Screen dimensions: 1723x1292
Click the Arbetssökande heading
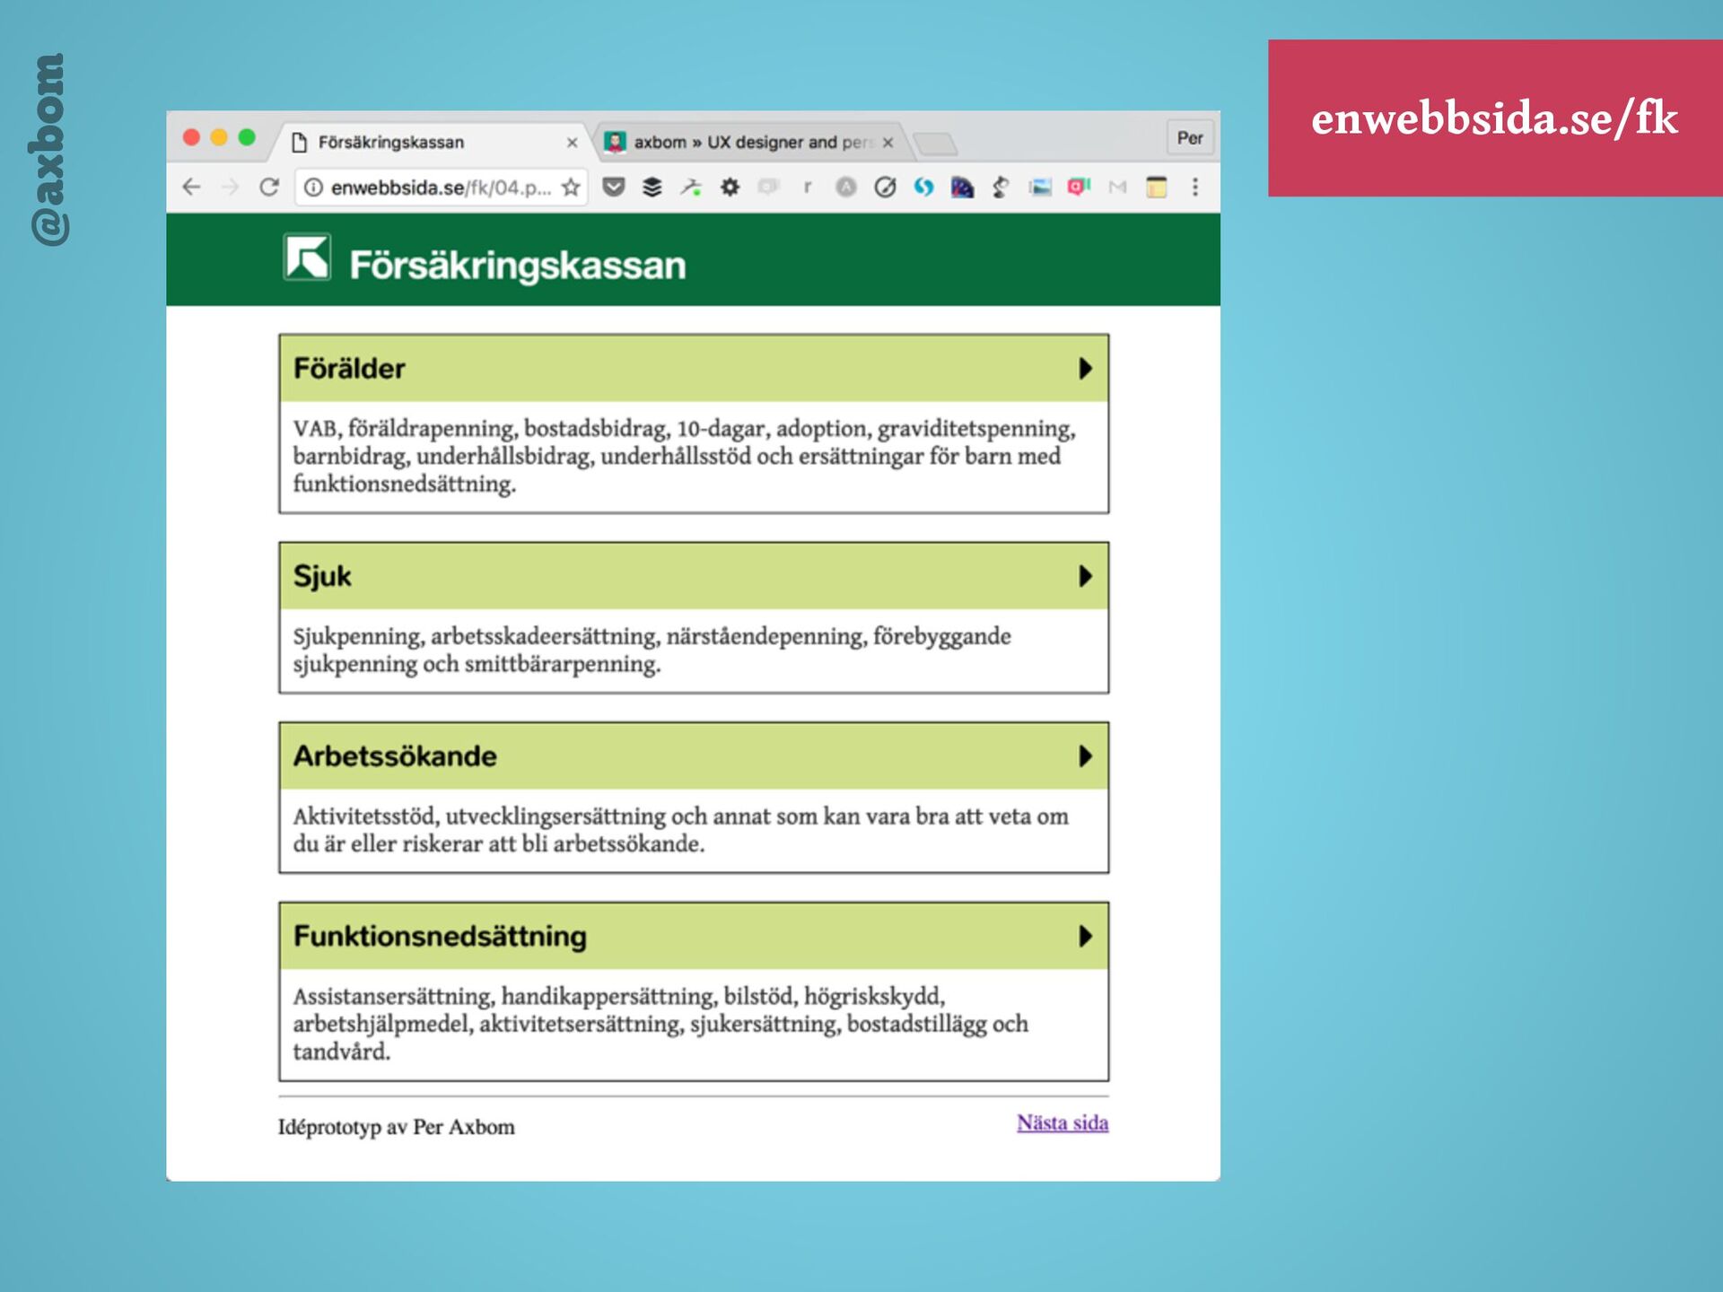(395, 756)
